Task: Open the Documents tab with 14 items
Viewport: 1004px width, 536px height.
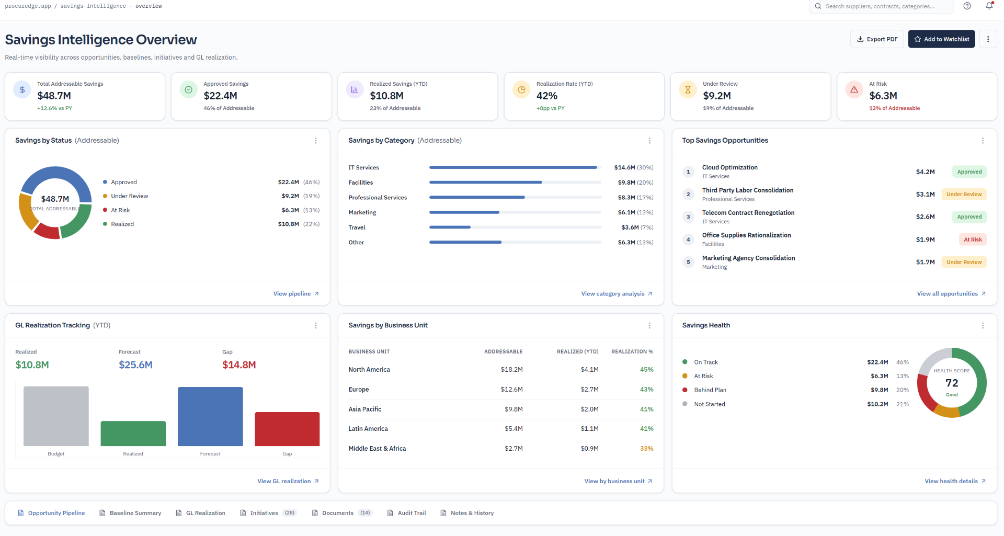Action: point(341,513)
